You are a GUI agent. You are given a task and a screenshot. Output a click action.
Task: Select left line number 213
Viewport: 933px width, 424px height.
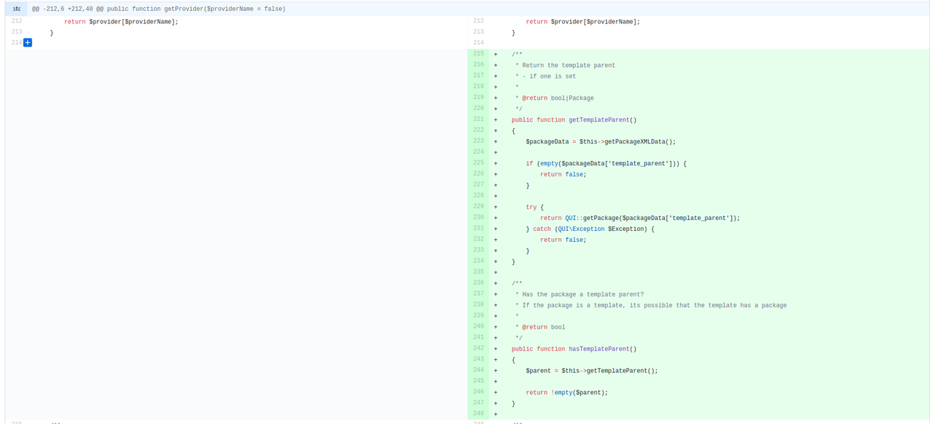click(16, 32)
